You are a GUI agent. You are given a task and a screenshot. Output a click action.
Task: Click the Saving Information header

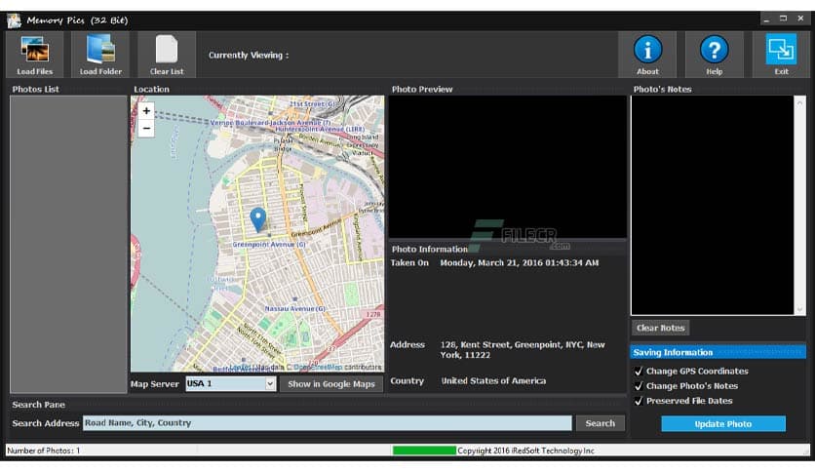pyautogui.click(x=718, y=352)
